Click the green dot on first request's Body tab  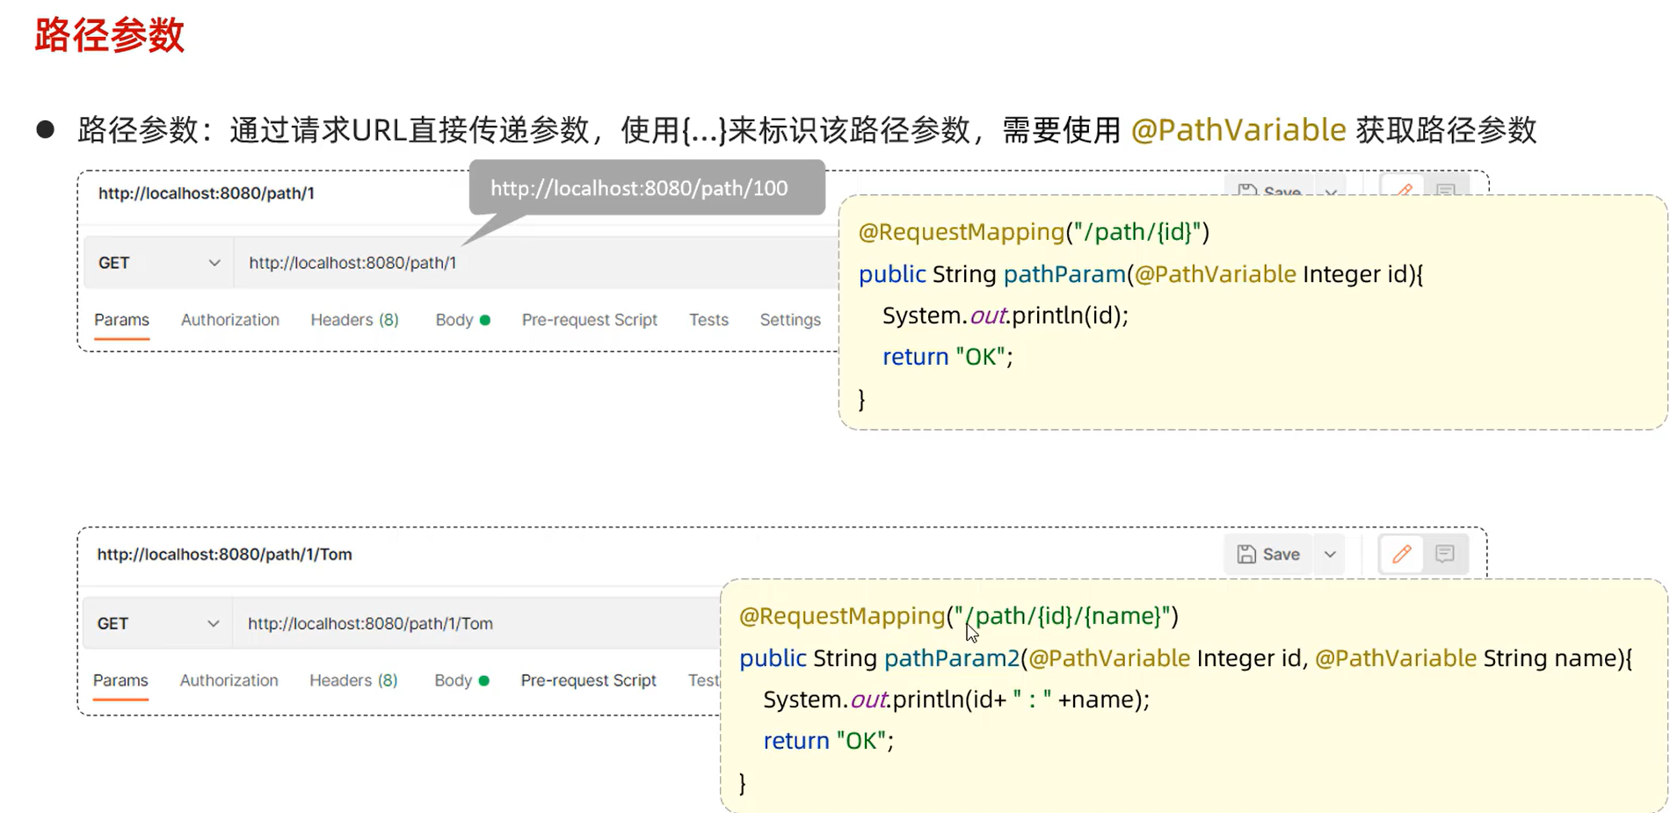click(486, 319)
